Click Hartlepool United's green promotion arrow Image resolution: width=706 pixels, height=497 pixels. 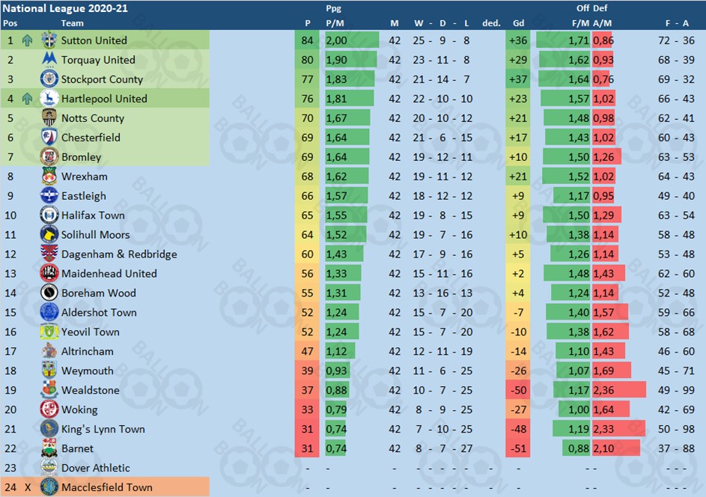coord(28,99)
